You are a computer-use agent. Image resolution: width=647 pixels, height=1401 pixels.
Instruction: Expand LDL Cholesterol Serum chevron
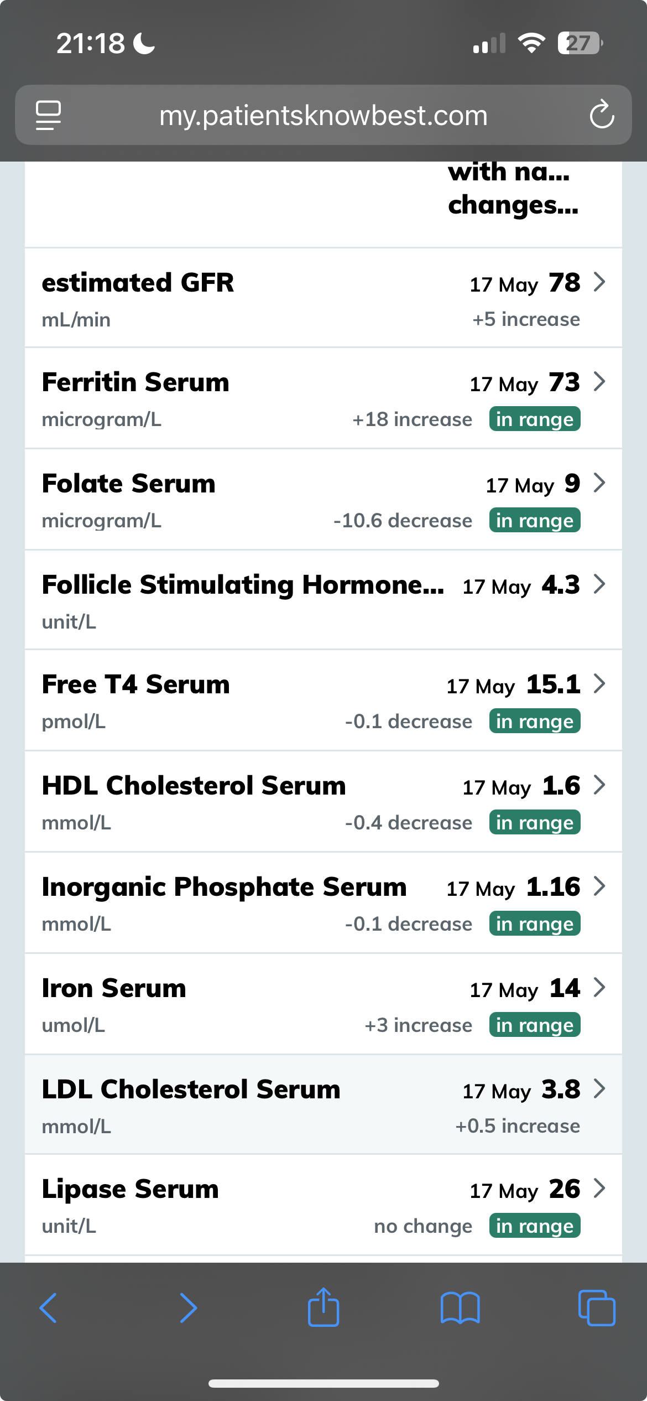[x=599, y=1089]
